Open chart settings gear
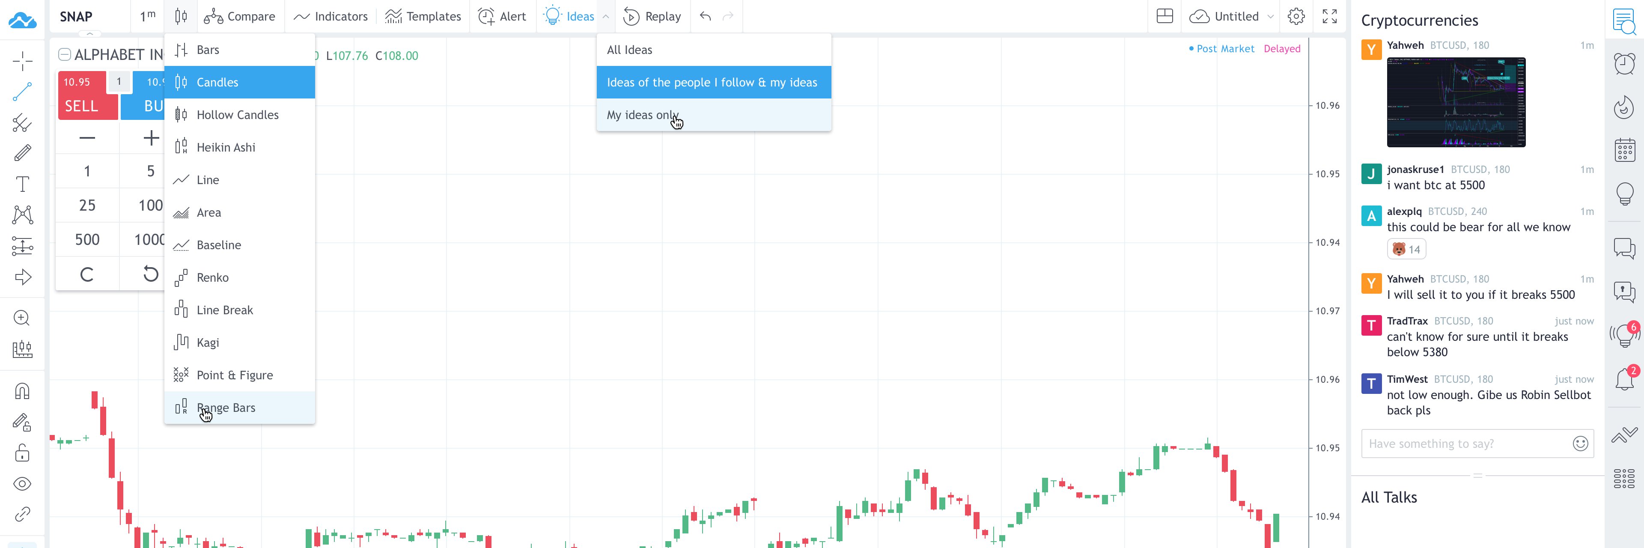1644x548 pixels. 1296,16
